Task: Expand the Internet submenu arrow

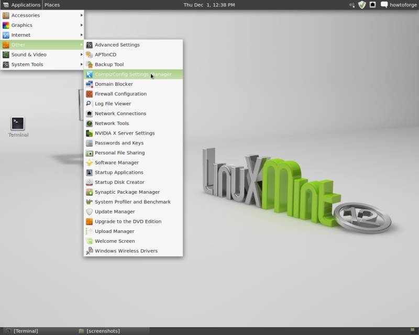Action: point(81,35)
